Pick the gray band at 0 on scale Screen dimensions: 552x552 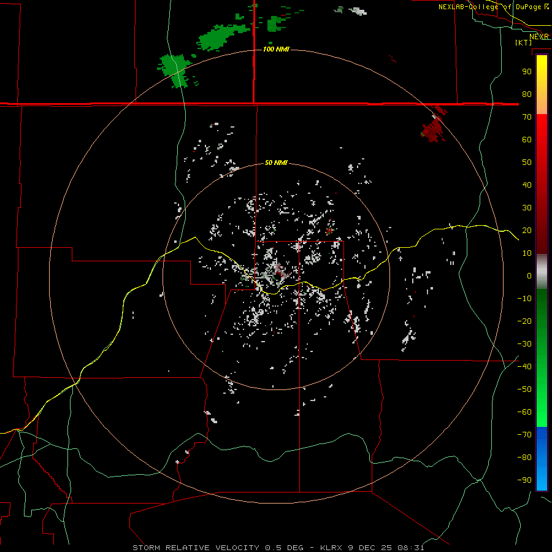(542, 272)
